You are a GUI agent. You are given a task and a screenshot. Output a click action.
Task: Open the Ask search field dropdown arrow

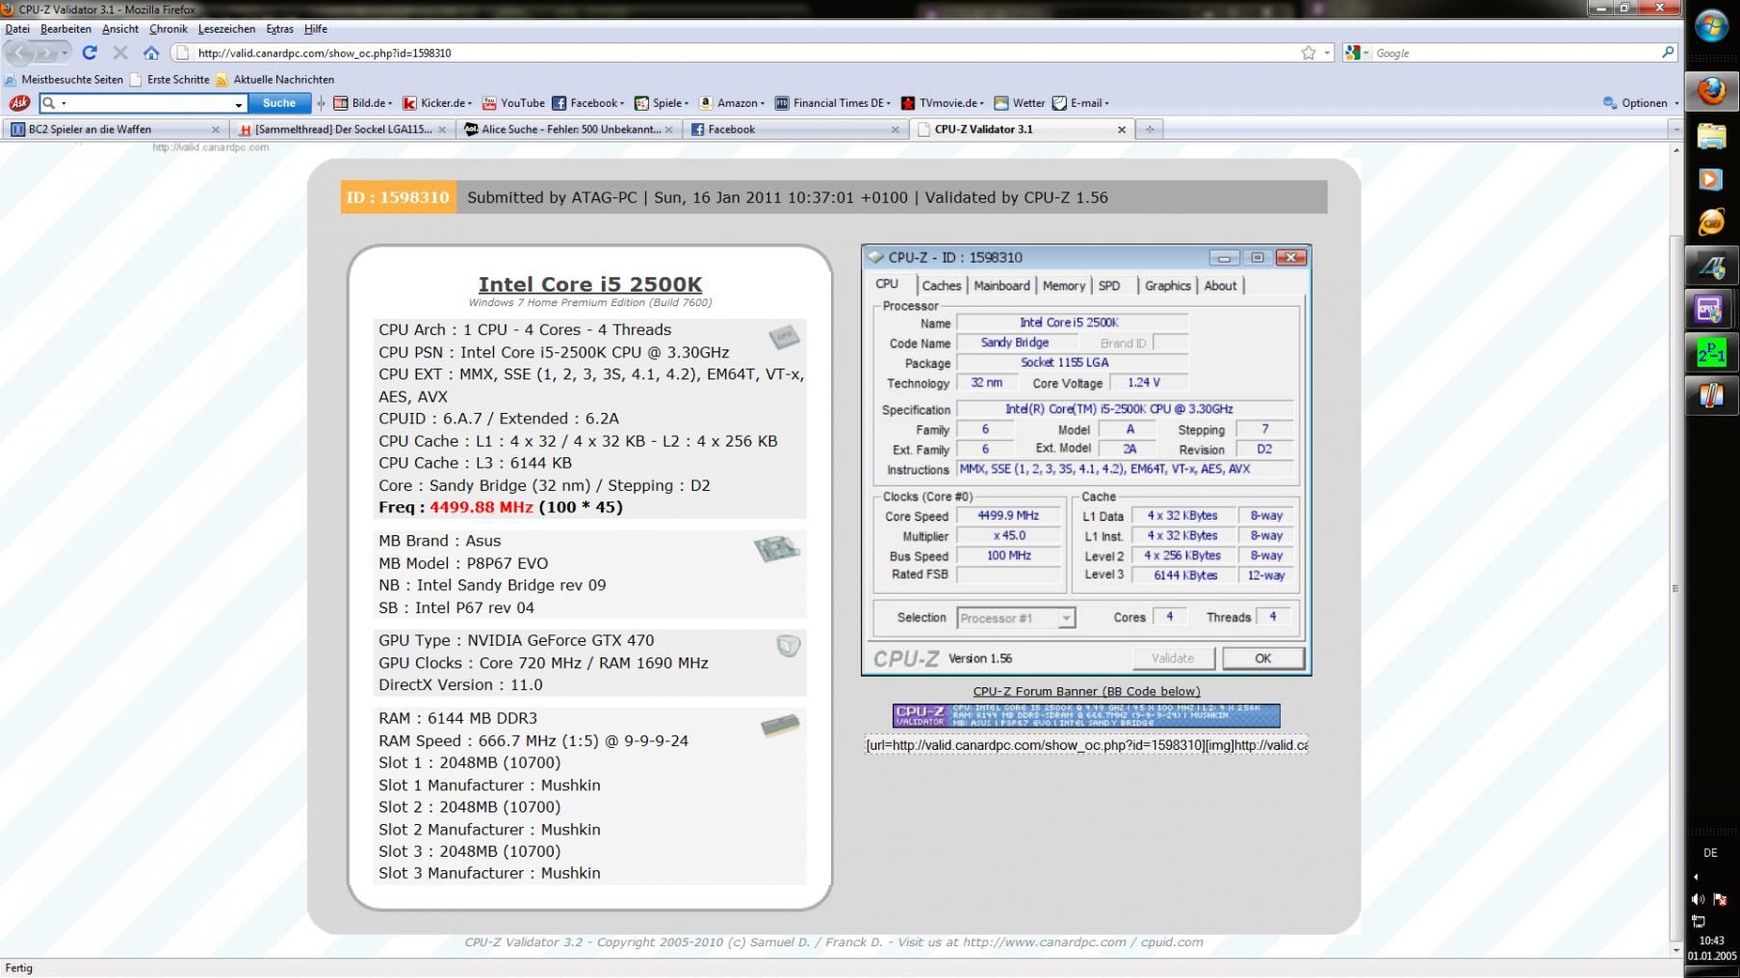coord(238,104)
